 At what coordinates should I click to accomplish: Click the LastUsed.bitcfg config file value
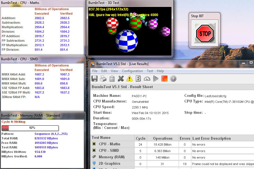[x=215, y=96]
